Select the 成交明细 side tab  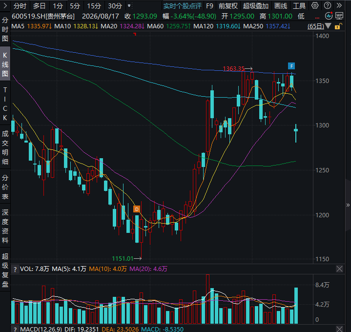5,147
